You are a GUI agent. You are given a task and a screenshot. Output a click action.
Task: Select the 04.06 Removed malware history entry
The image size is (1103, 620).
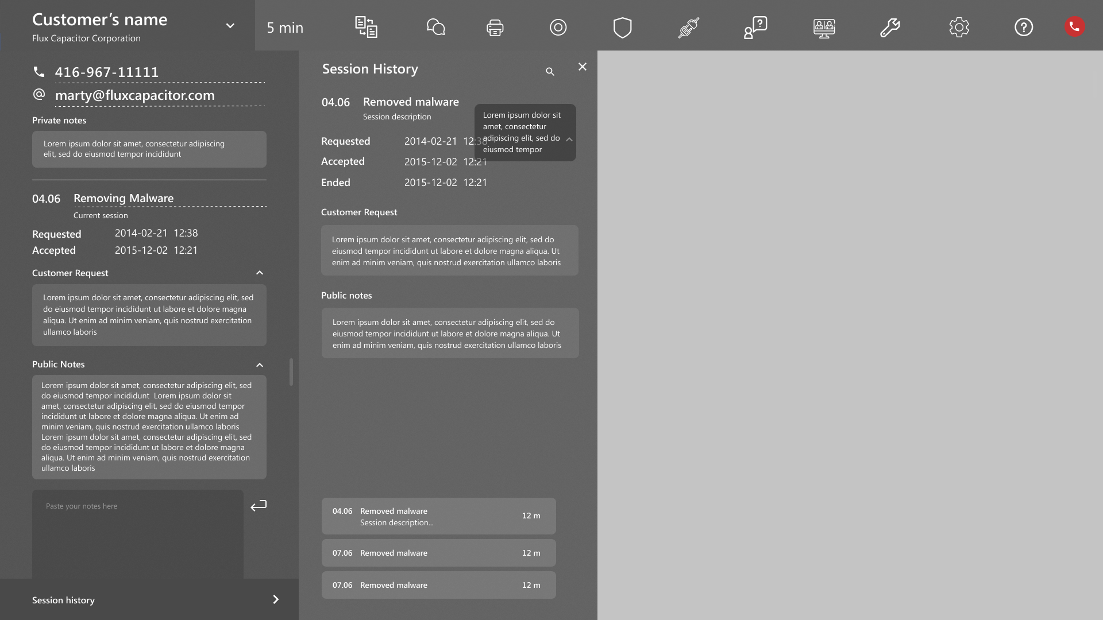coord(438,516)
